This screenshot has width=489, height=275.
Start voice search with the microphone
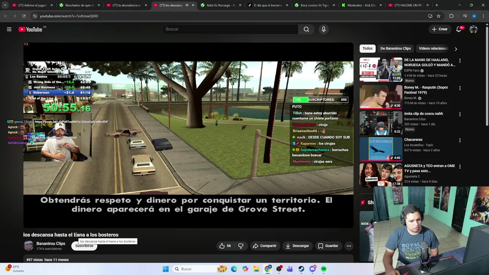point(324,29)
